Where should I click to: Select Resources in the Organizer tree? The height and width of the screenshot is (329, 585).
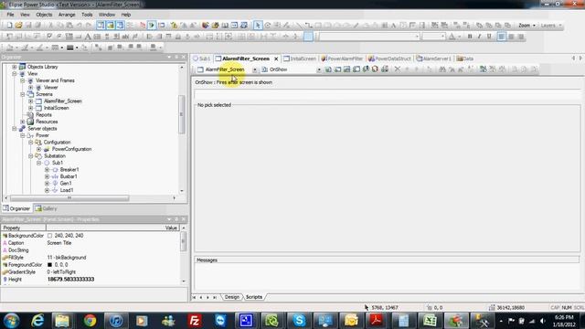47,122
